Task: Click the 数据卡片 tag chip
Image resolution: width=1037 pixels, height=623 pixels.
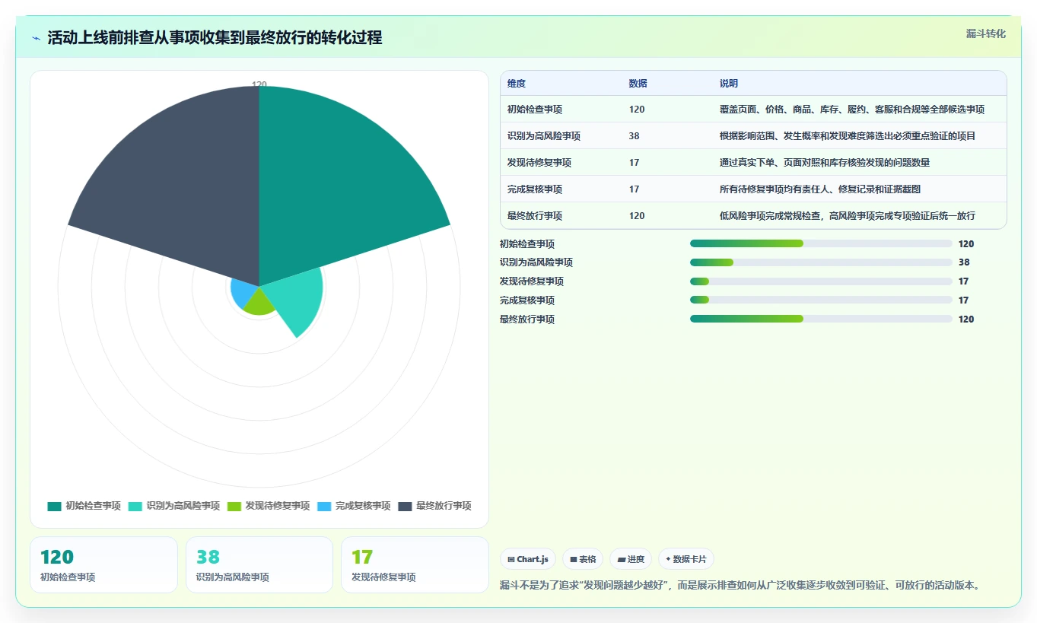Action: click(686, 559)
